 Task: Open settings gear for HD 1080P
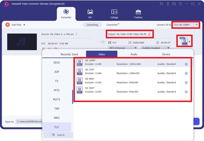point(186,64)
